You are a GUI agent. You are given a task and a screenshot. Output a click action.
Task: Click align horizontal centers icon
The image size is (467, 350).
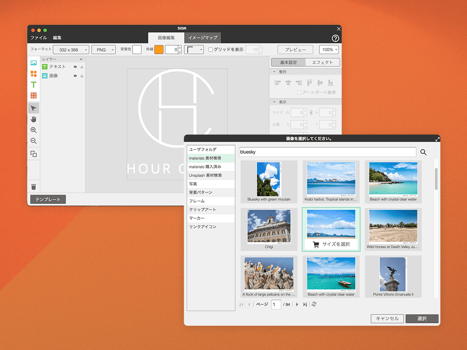(288, 83)
